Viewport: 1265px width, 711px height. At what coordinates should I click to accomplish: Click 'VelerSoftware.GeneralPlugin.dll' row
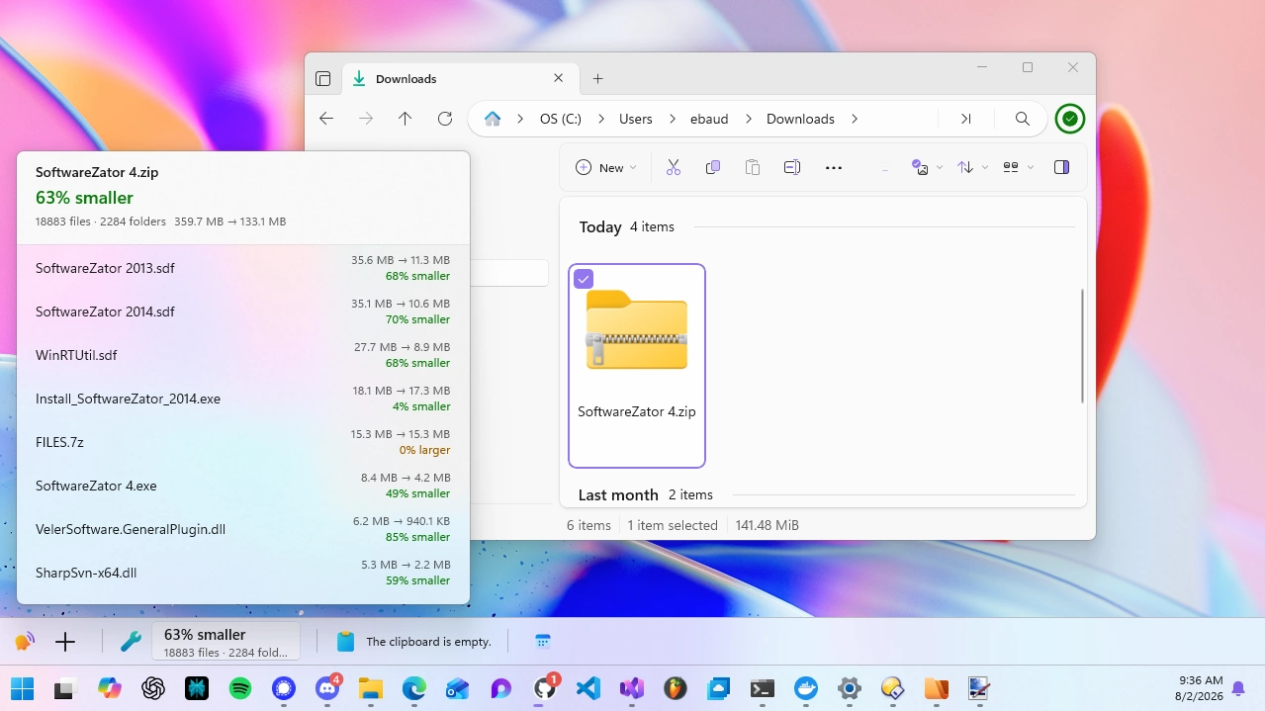point(243,529)
